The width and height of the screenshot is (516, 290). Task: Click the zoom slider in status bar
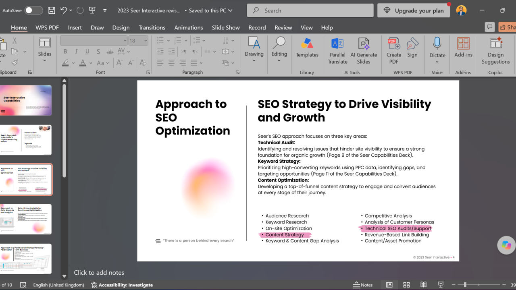pos(480,285)
